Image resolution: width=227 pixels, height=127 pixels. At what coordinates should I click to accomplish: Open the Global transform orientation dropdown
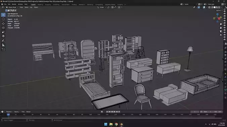click(102, 7)
